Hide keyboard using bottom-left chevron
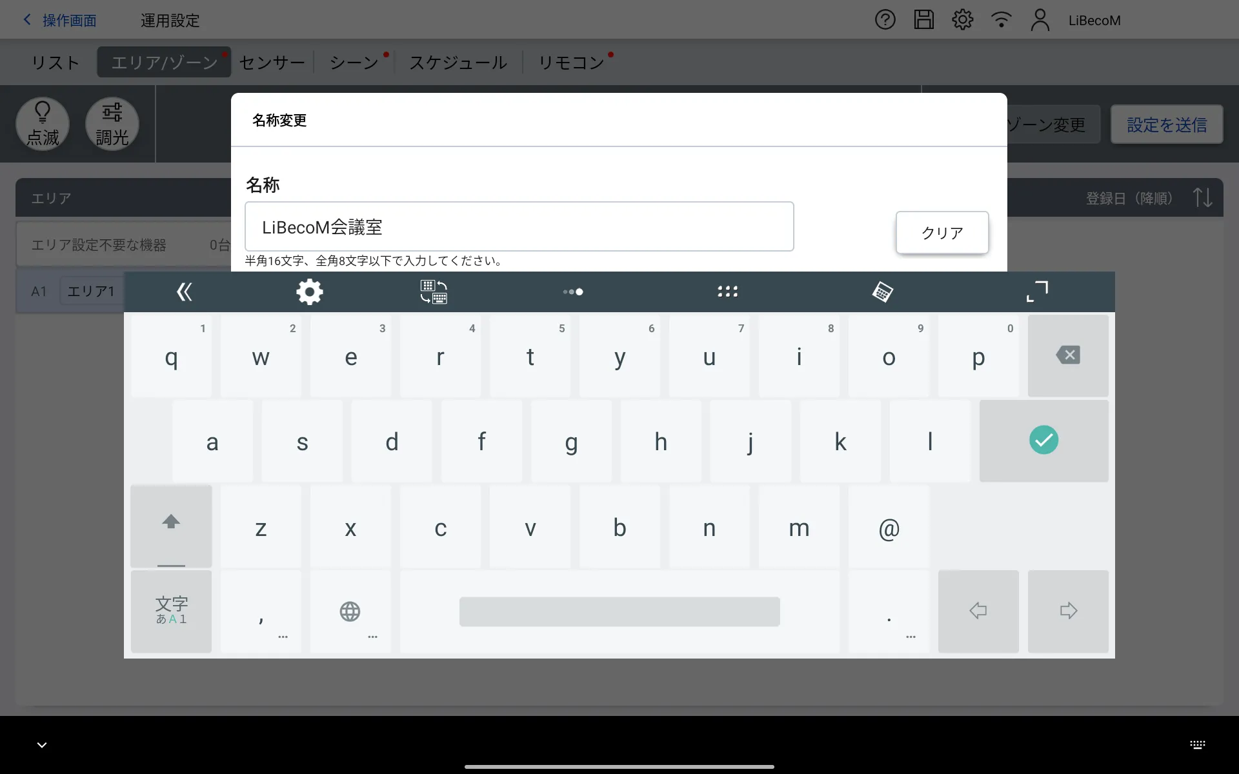This screenshot has width=1239, height=774. [42, 745]
